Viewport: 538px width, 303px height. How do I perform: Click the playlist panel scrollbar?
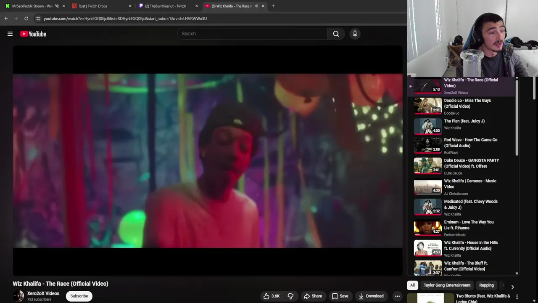click(x=517, y=118)
